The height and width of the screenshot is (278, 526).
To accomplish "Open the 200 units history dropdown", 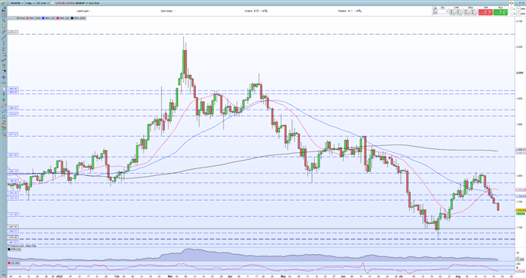I will point(43,3).
